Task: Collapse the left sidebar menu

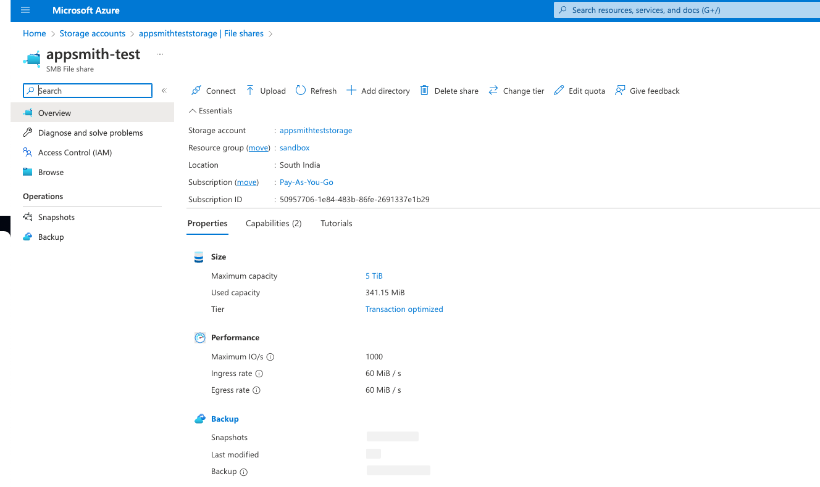Action: (x=164, y=91)
